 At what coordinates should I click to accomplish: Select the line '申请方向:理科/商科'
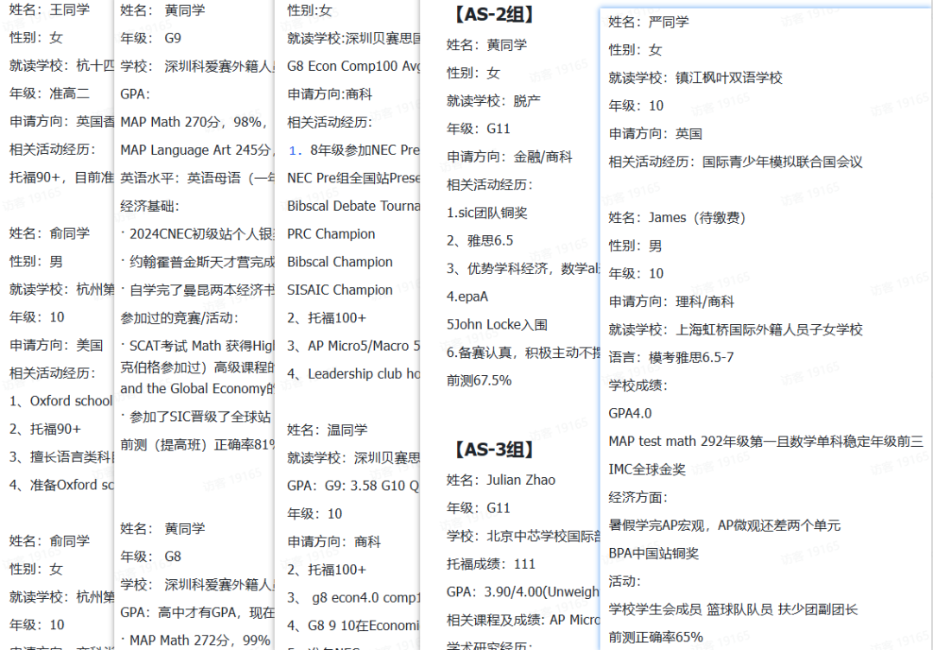pyautogui.click(x=671, y=301)
